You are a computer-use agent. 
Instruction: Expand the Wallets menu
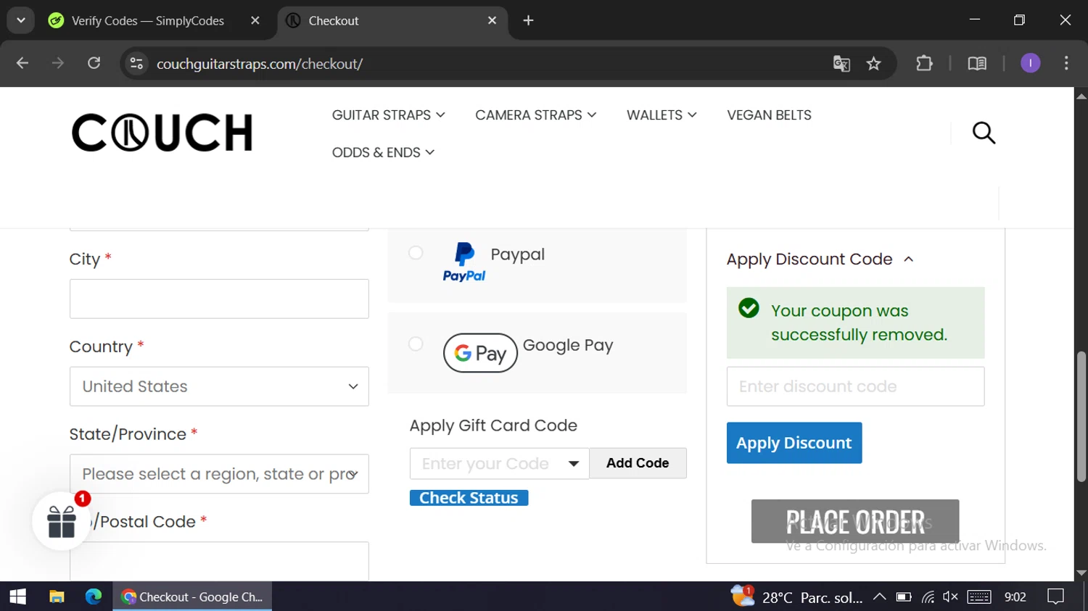(662, 115)
